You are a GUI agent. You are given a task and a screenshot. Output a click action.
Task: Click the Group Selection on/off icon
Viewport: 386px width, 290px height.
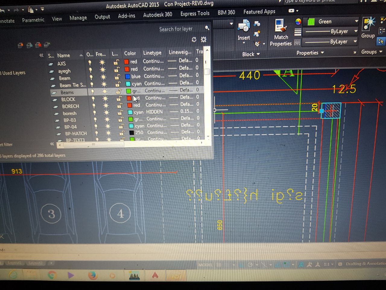[x=381, y=42]
